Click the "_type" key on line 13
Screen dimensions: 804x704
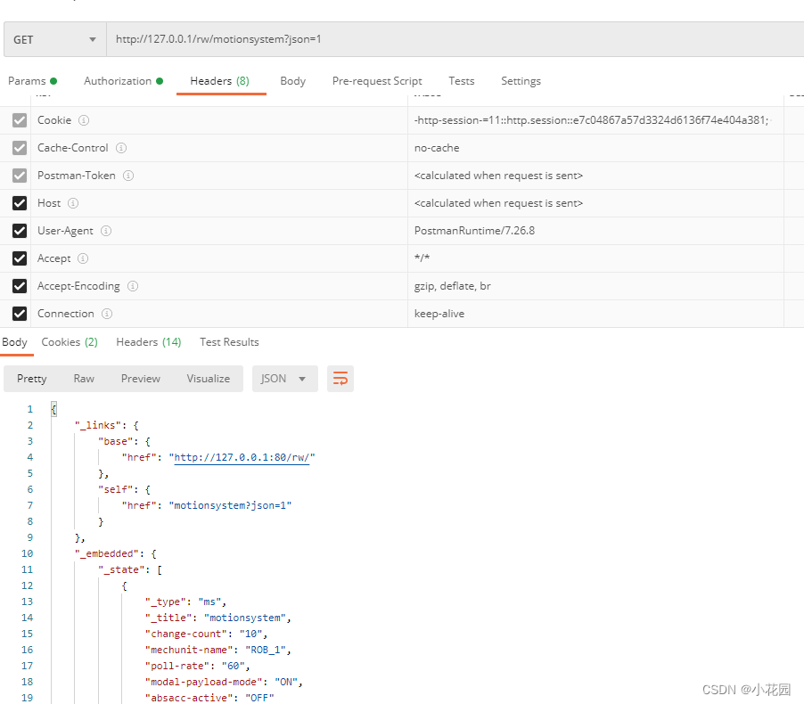[x=166, y=602]
